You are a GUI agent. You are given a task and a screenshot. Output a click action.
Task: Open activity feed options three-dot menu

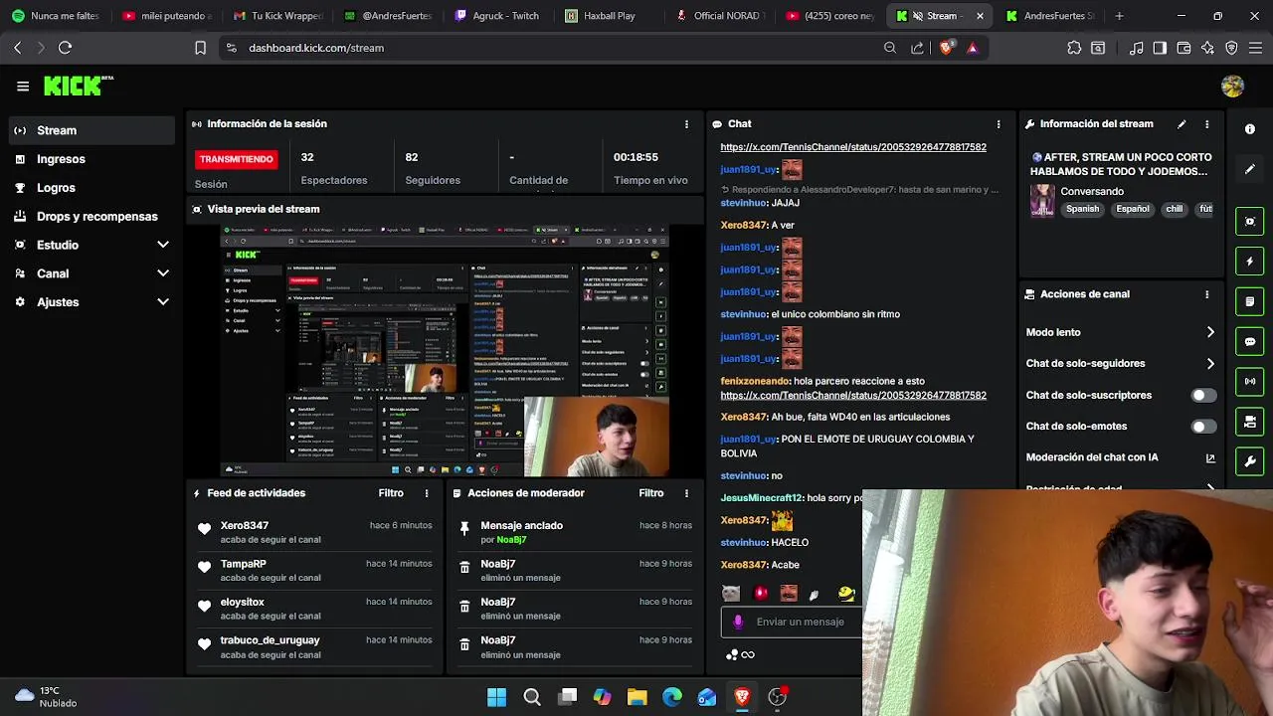pos(427,493)
